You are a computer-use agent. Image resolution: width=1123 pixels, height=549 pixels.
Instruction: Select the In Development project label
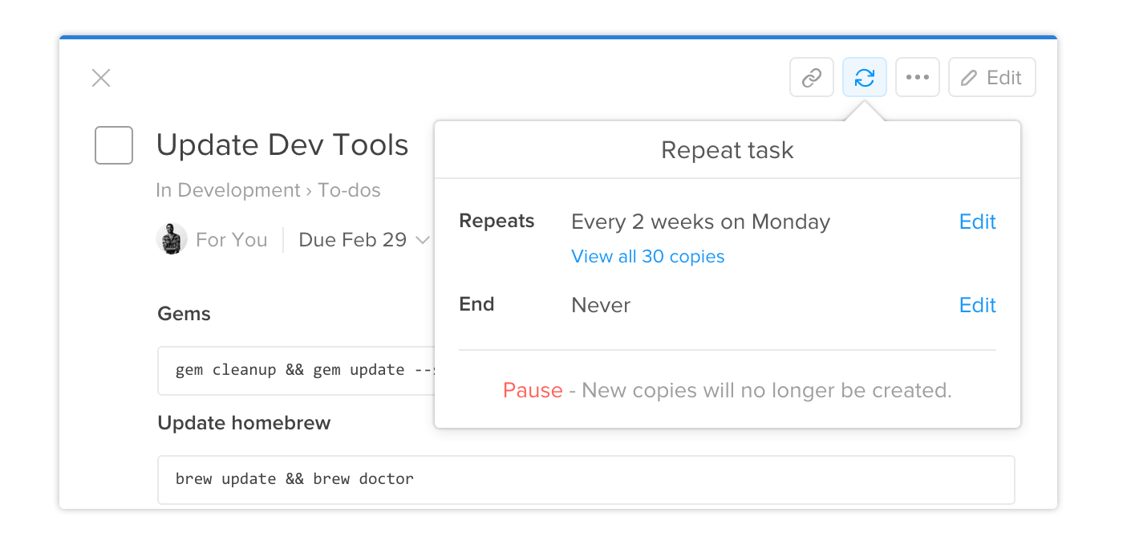click(x=228, y=190)
